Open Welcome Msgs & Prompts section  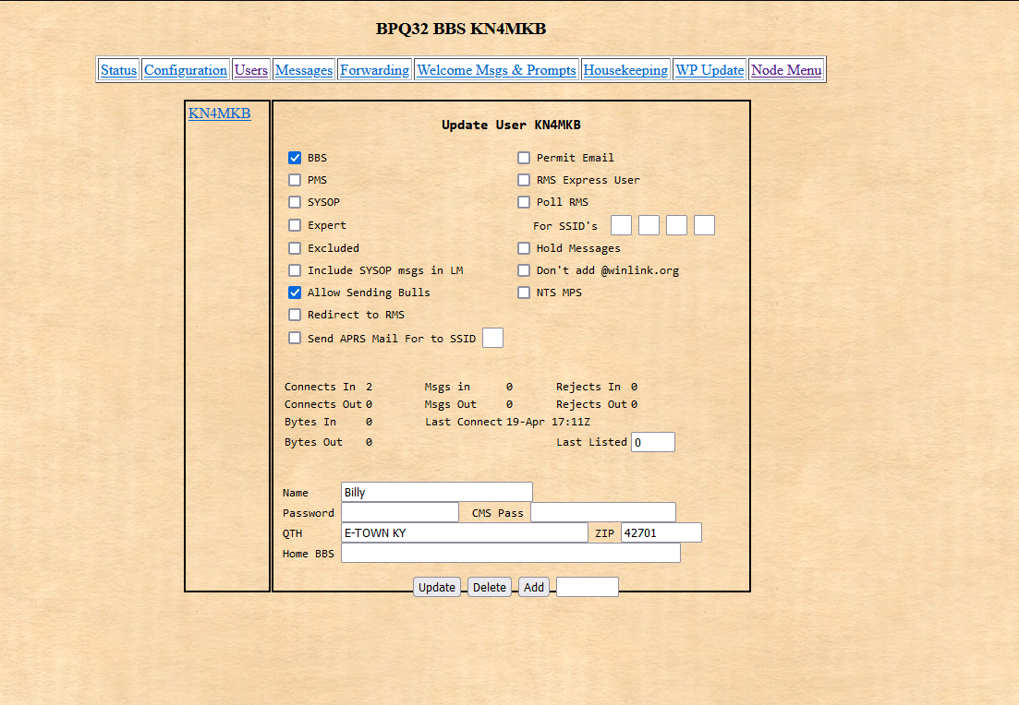coord(496,70)
